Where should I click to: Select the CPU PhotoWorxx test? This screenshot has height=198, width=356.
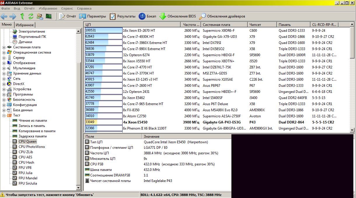coord(29,147)
